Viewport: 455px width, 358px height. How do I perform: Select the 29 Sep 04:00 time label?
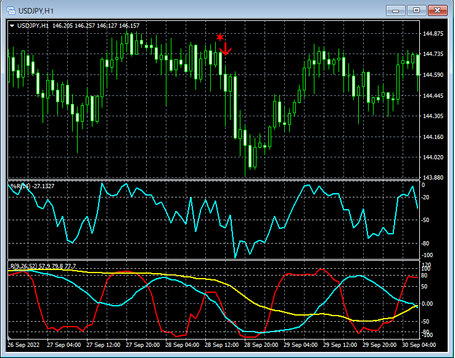coord(301,345)
